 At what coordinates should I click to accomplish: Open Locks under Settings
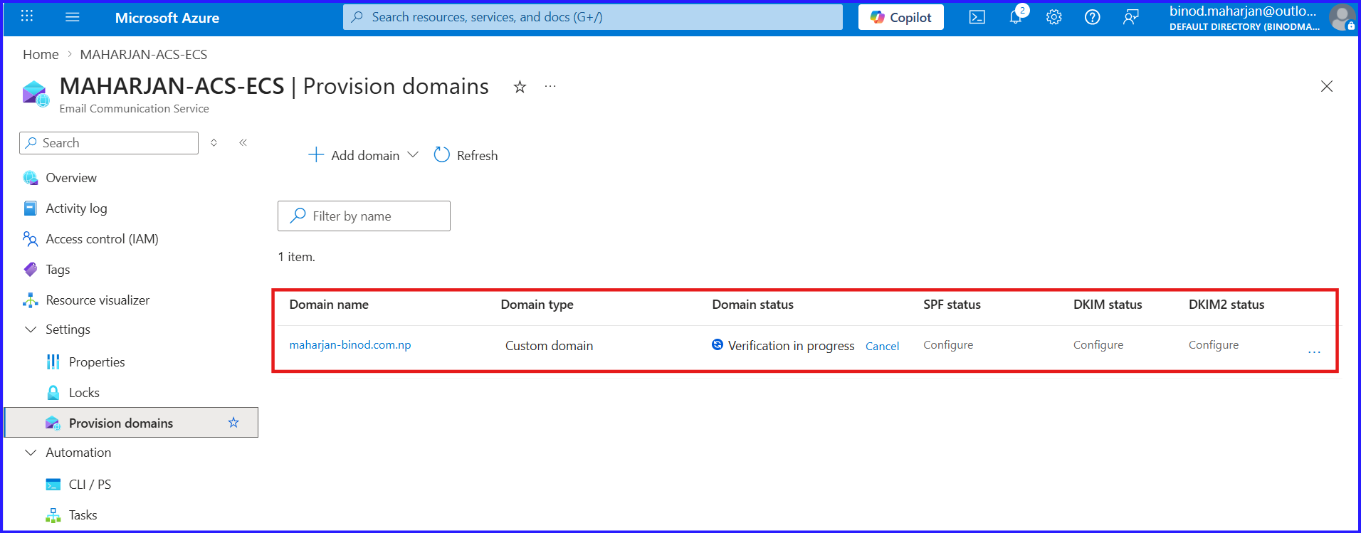(84, 393)
